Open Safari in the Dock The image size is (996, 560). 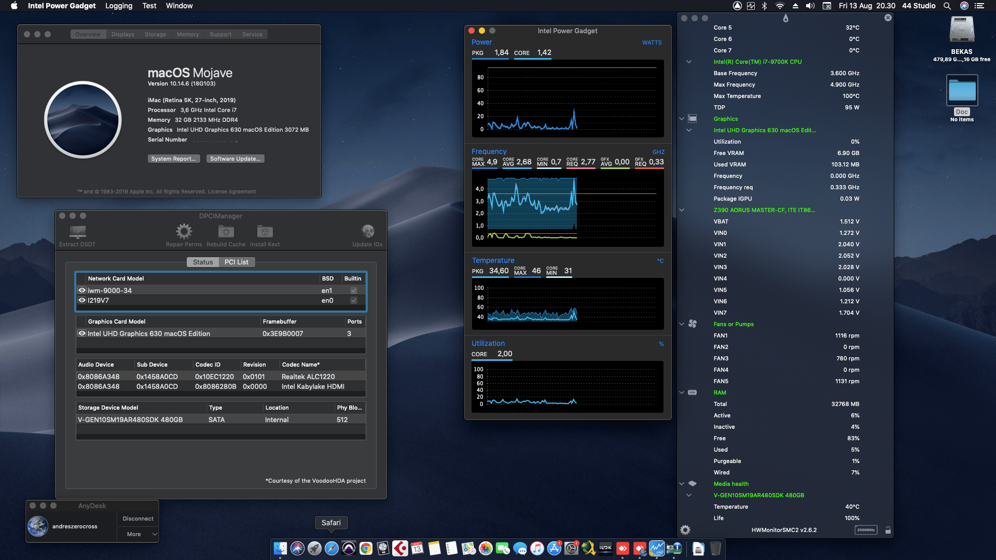coord(331,548)
